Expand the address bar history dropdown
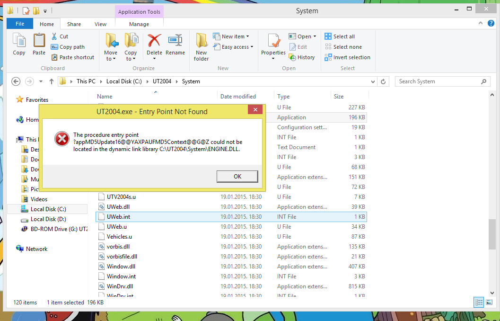 pyautogui.click(x=373, y=82)
